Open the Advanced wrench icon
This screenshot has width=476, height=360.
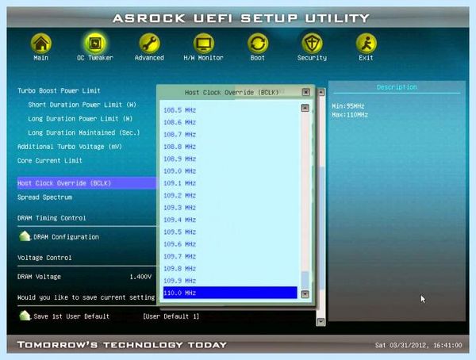[149, 44]
